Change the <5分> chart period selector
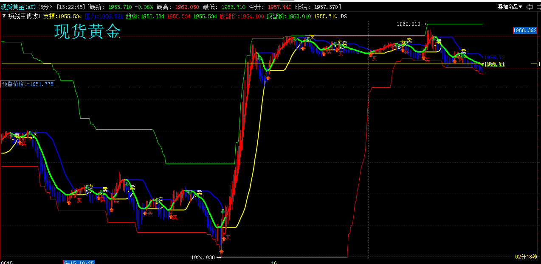541x264 pixels. (45, 7)
